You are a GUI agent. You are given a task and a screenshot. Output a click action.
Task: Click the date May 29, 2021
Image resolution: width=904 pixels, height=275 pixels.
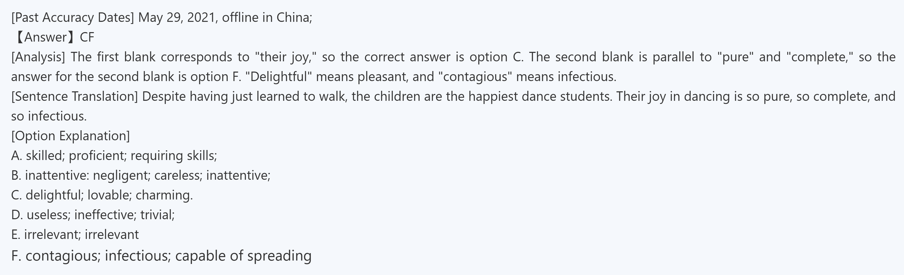[x=177, y=18]
